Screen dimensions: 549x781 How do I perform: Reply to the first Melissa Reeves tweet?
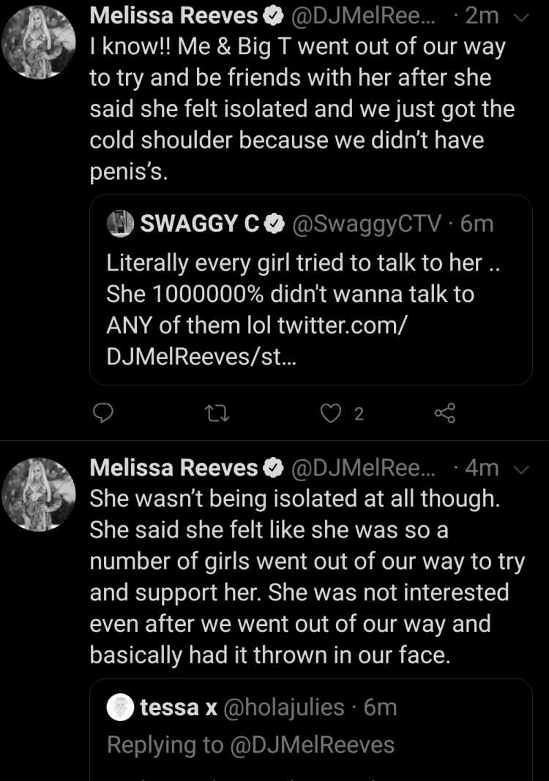pyautogui.click(x=103, y=413)
